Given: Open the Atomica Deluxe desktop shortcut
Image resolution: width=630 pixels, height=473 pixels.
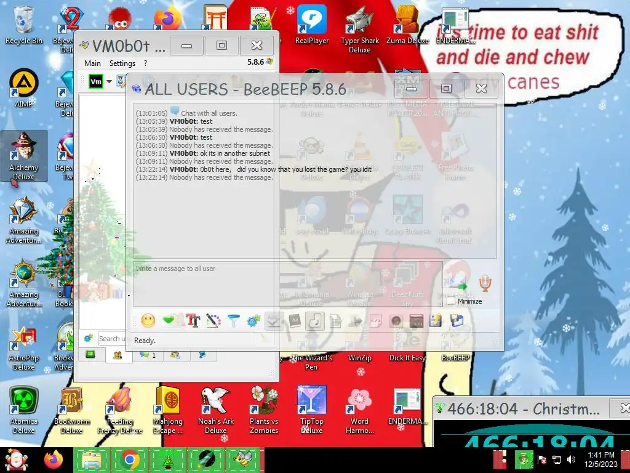Looking at the screenshot, I should 24,410.
